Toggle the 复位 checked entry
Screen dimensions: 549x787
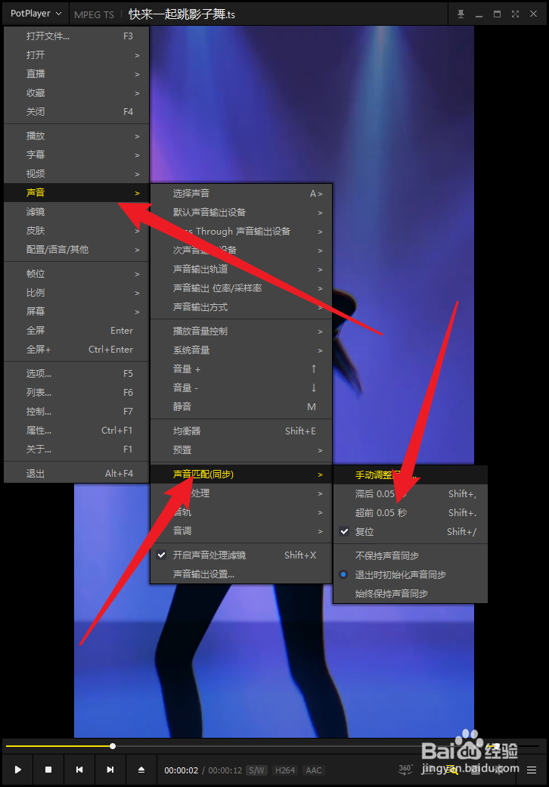tap(410, 531)
